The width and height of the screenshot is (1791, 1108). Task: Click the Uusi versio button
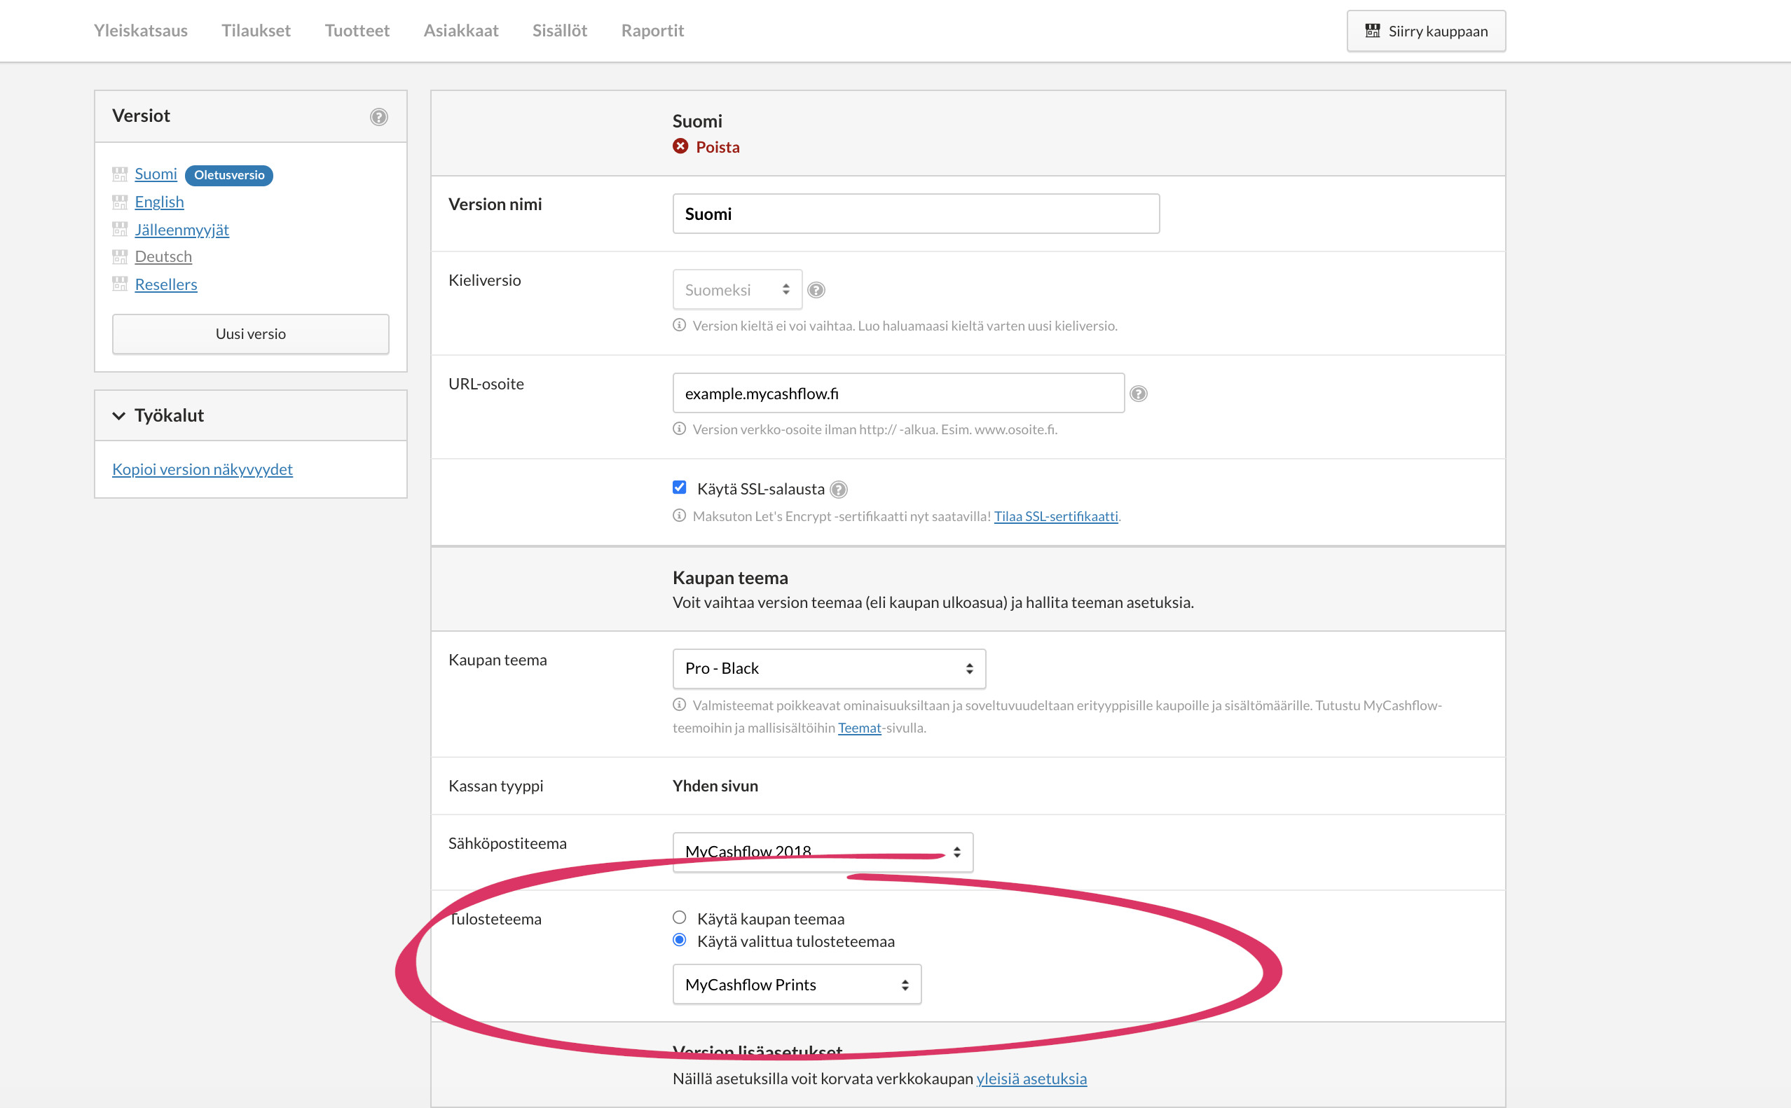tap(250, 334)
